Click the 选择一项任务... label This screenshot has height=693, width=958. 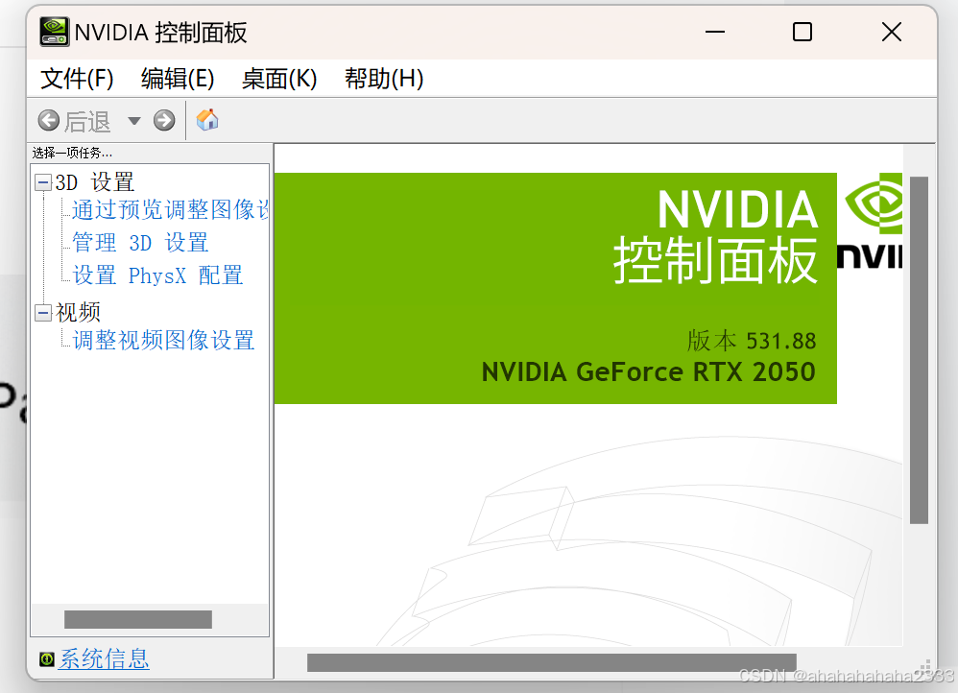pyautogui.click(x=72, y=153)
